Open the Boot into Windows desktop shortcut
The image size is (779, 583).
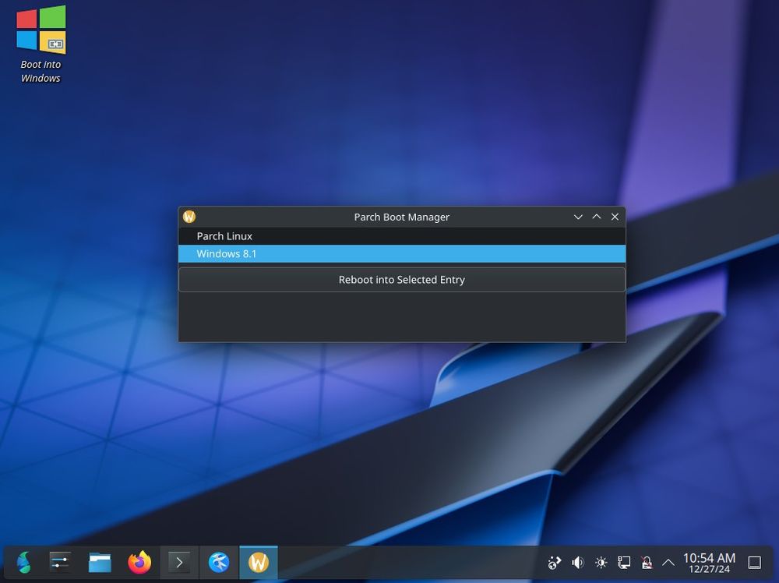pyautogui.click(x=41, y=44)
